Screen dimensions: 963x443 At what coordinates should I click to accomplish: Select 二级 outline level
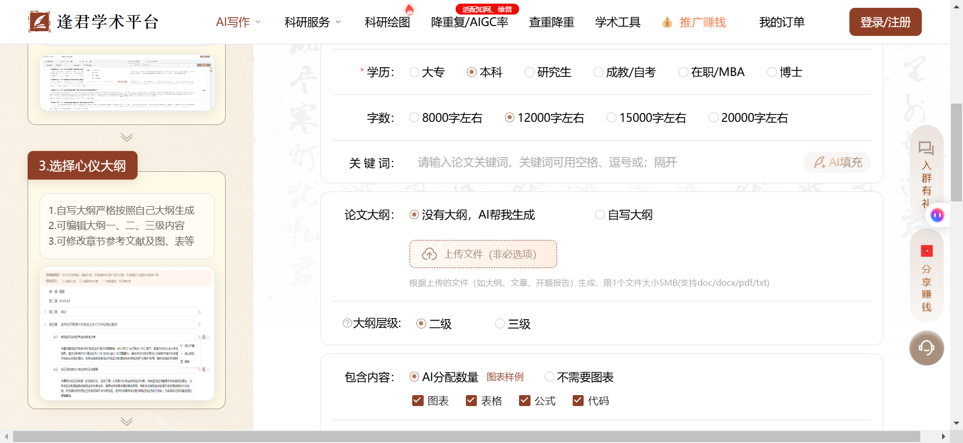[x=422, y=324]
